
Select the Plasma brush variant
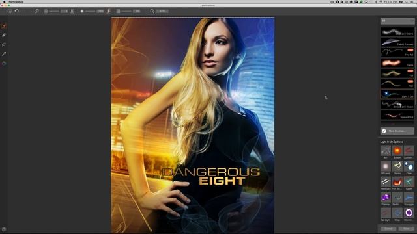click(x=385, y=198)
